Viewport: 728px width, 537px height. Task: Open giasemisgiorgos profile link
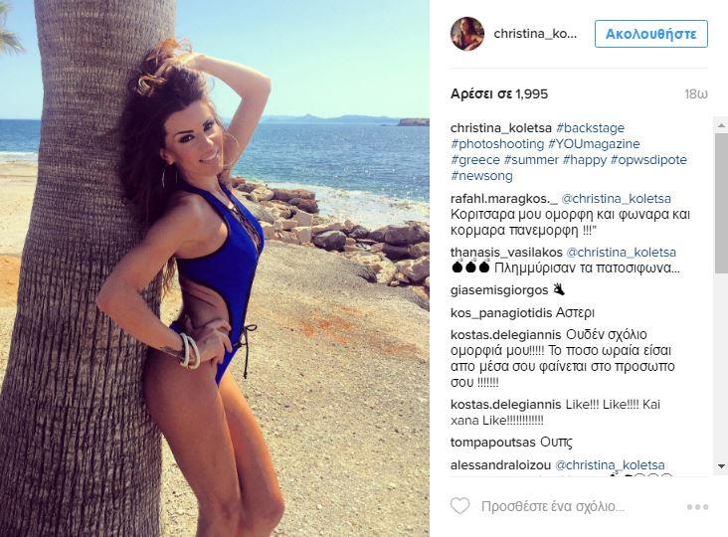pyautogui.click(x=499, y=290)
